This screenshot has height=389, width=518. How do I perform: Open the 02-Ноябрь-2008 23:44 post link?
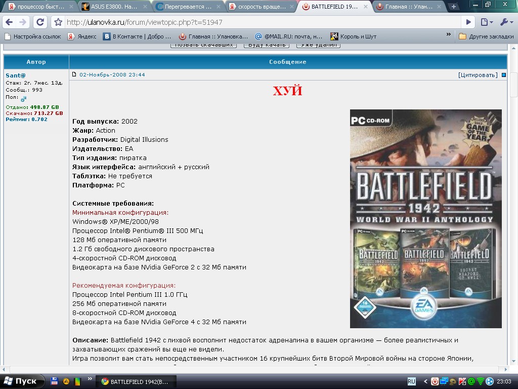pyautogui.click(x=112, y=75)
